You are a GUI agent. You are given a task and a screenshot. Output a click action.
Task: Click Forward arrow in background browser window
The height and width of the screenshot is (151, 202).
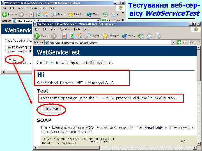pyautogui.click(x=21, y=15)
